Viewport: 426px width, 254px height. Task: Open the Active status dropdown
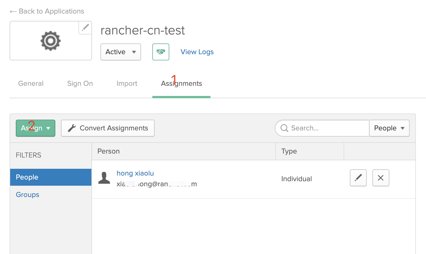click(120, 52)
